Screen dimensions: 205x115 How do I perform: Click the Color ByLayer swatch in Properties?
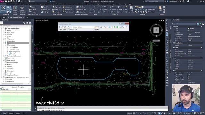[x=188, y=28]
